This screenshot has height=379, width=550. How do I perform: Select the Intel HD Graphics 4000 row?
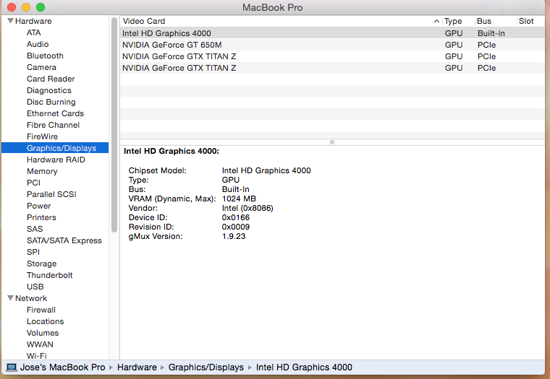point(332,33)
